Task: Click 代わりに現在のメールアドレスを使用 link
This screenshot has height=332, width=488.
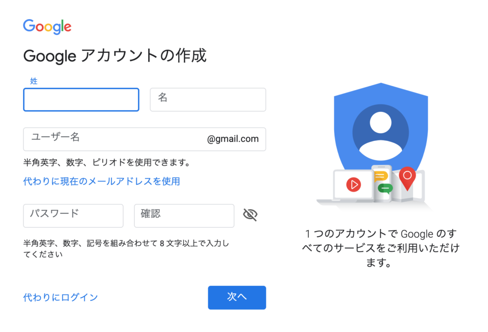Action: click(102, 181)
